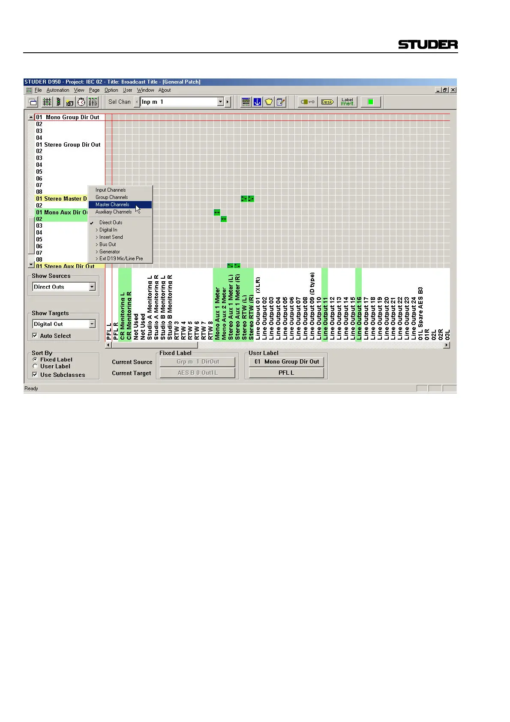Click the Line Output 16 target column

(359, 304)
